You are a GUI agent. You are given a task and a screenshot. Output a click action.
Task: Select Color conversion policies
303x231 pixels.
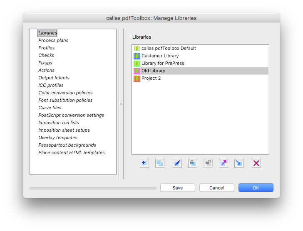(65, 93)
